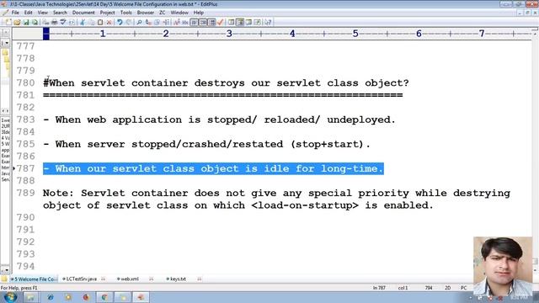Open Internet Explorer from the taskbar
This screenshot has width=539, height=303.
pyautogui.click(x=51, y=297)
